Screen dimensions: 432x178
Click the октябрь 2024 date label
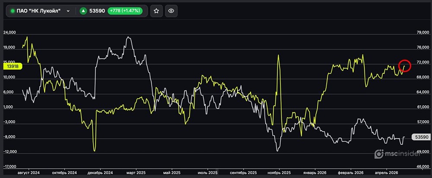[x=64, y=173]
